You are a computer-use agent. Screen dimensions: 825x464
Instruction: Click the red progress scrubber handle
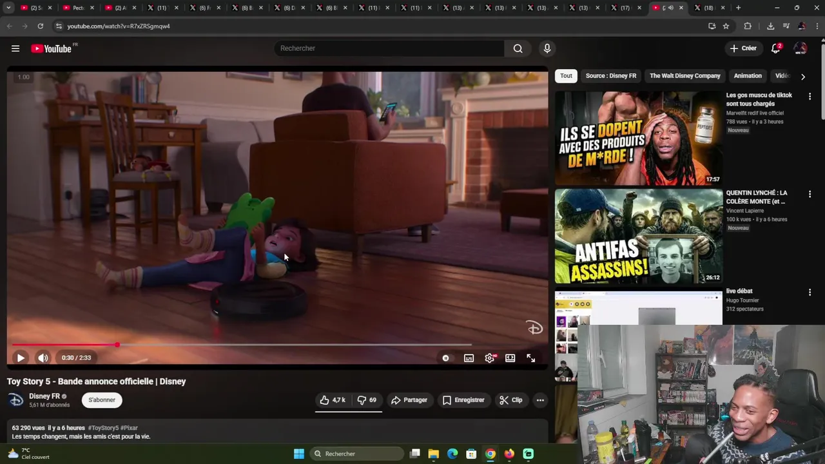[x=117, y=345]
